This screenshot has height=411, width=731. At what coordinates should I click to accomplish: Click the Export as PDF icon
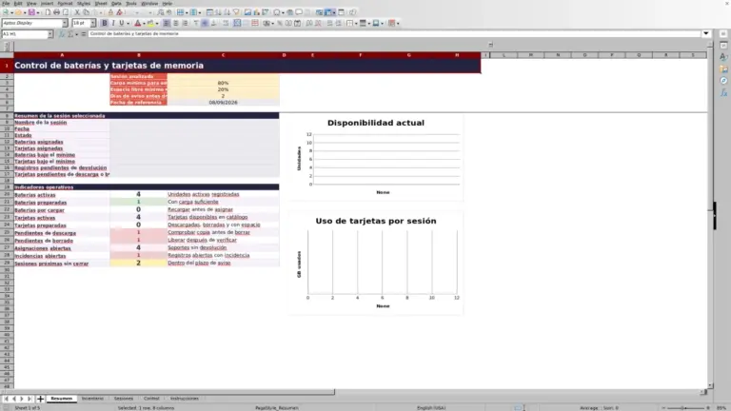coord(48,12)
